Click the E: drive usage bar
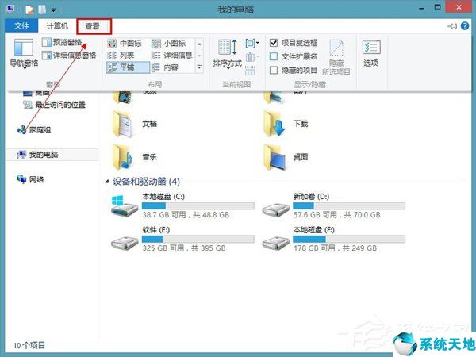Screen dimensions: 476x357 198,240
